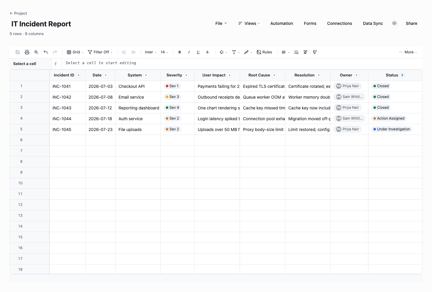This screenshot has height=292, width=432.
Task: Open the Data Sync menu item
Action: coord(373,23)
